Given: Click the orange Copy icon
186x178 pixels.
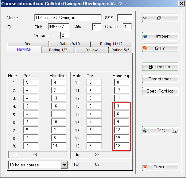Looking at the screenshot, I should coord(145,48).
